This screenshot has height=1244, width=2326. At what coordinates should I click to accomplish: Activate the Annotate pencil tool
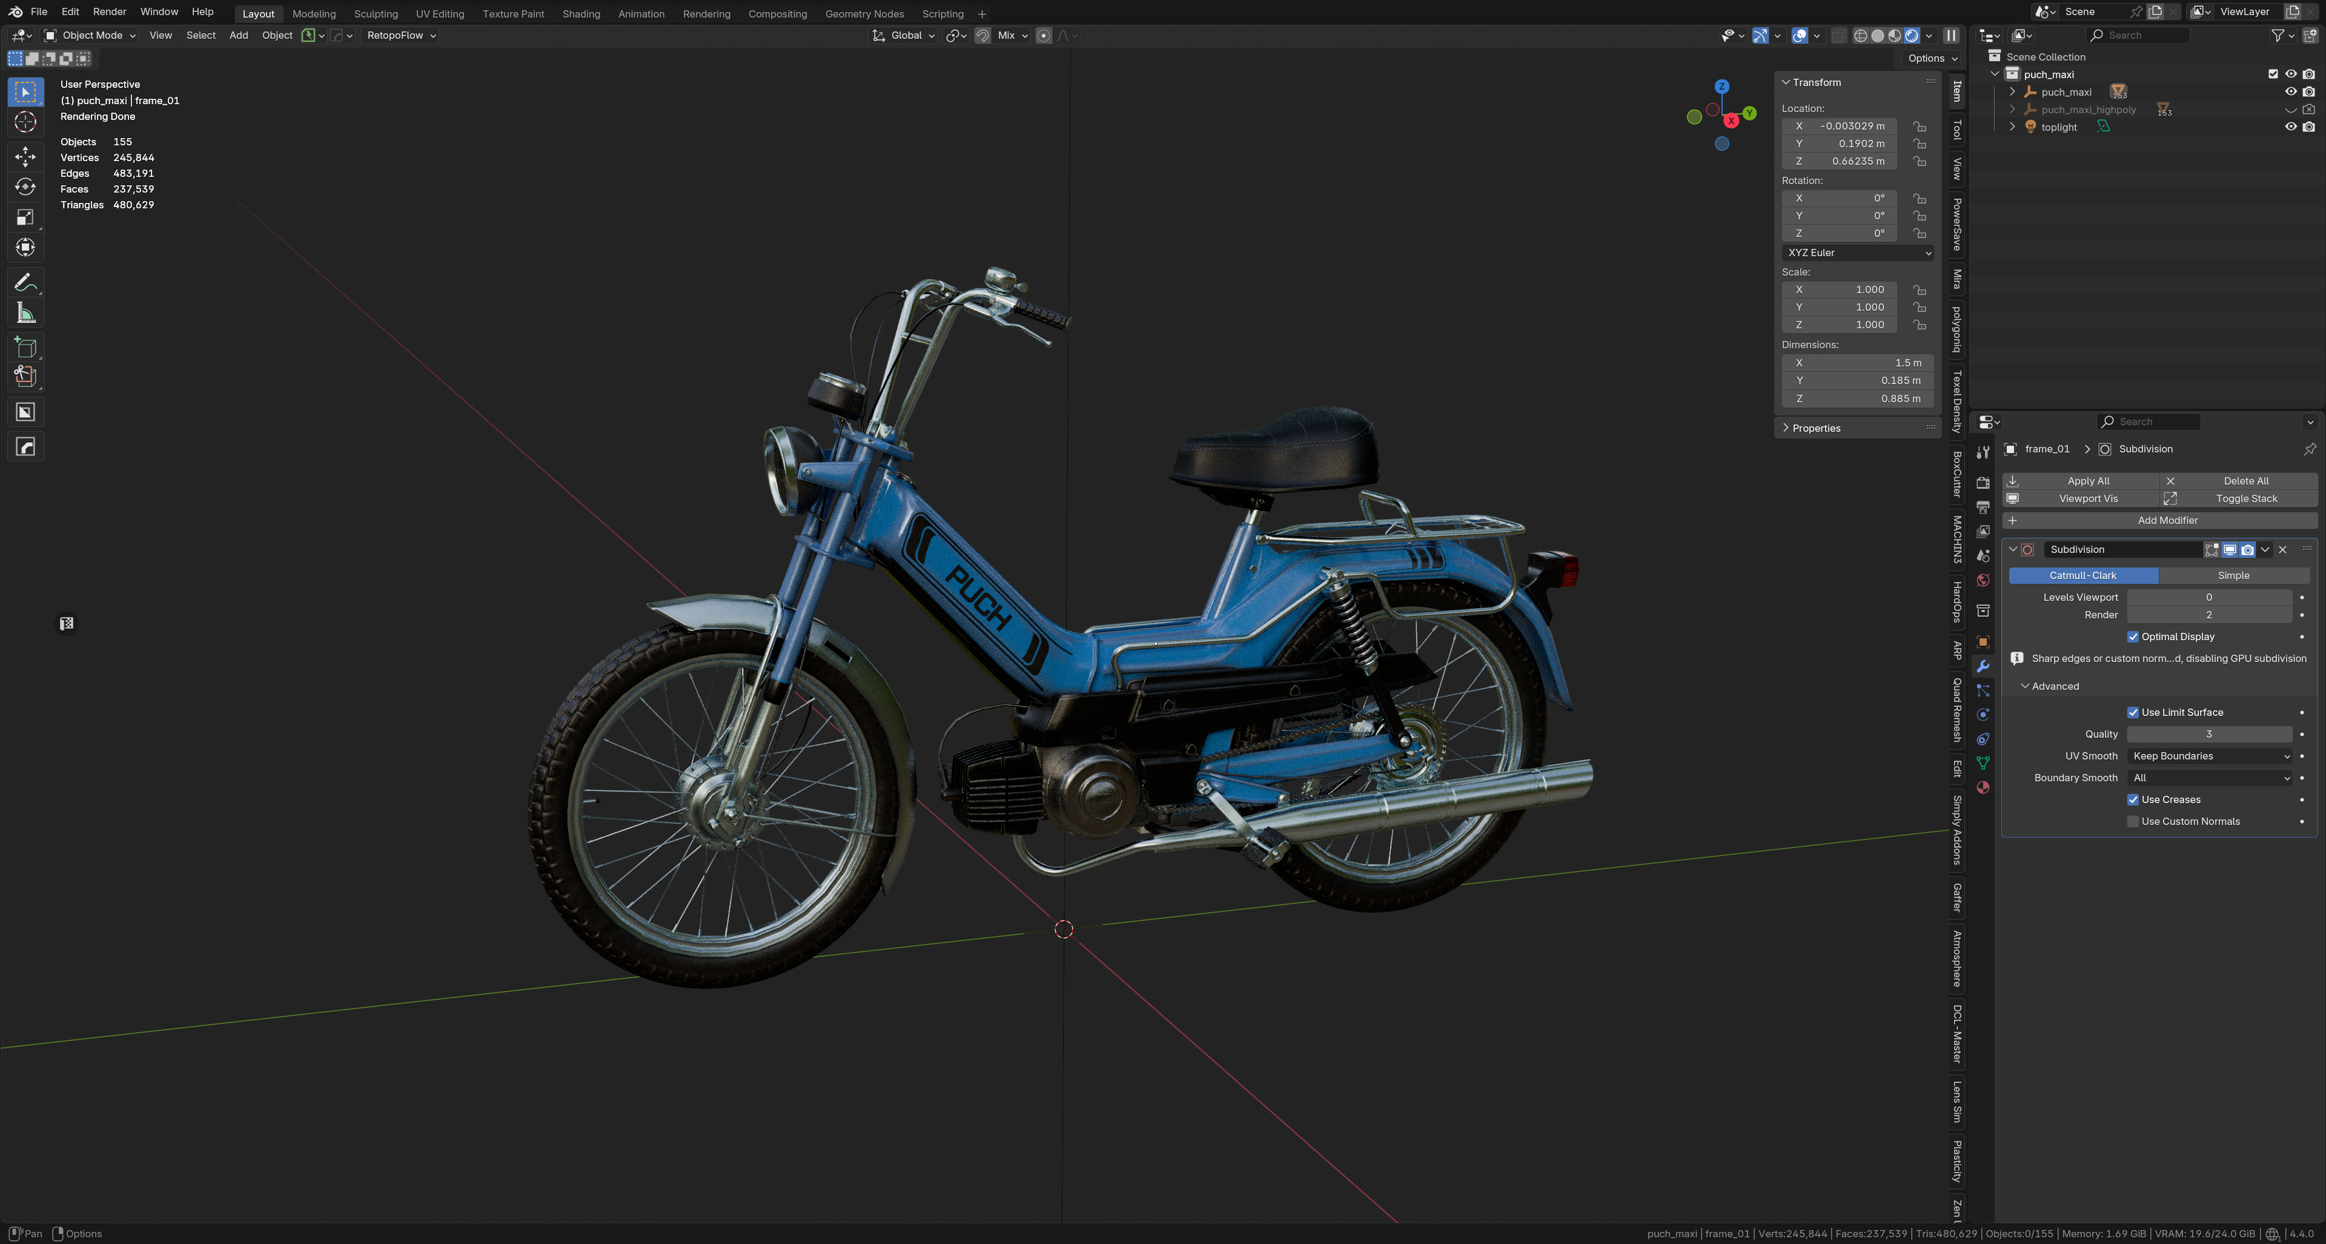point(25,283)
